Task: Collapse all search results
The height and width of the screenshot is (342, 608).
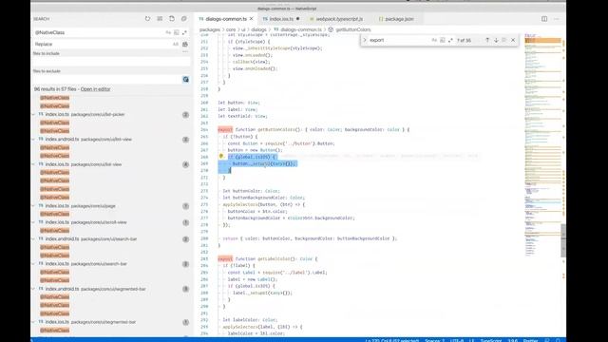Action: [183, 19]
